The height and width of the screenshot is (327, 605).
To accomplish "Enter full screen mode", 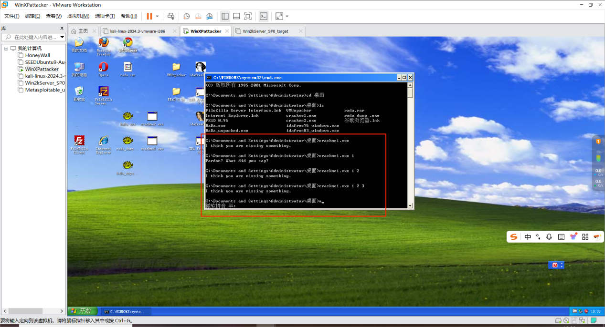I will click(248, 16).
